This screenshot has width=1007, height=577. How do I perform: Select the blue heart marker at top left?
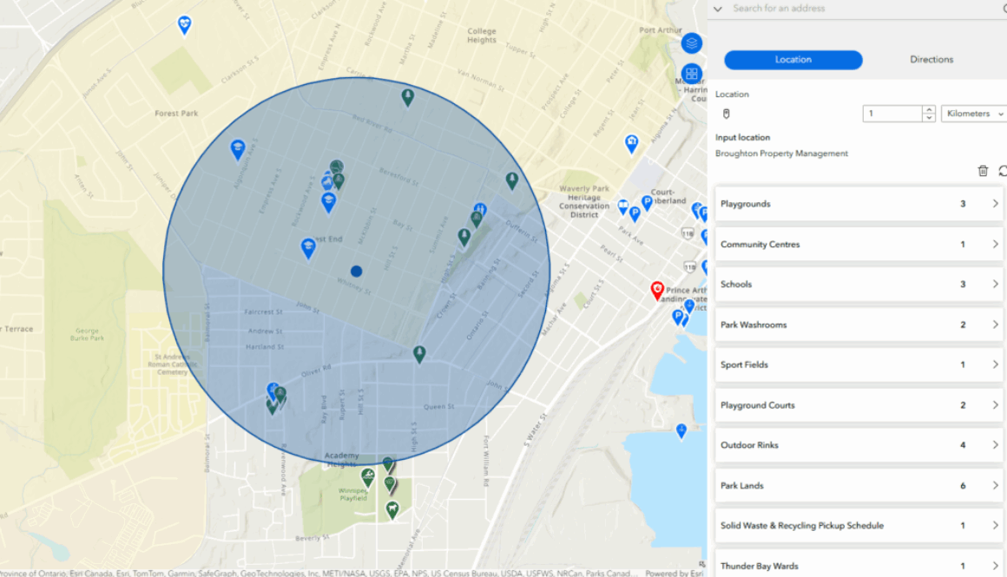(184, 24)
